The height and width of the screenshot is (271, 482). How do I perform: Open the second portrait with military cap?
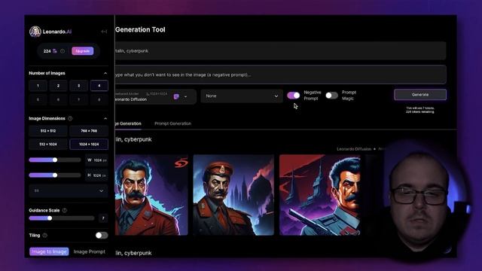pyautogui.click(x=233, y=195)
